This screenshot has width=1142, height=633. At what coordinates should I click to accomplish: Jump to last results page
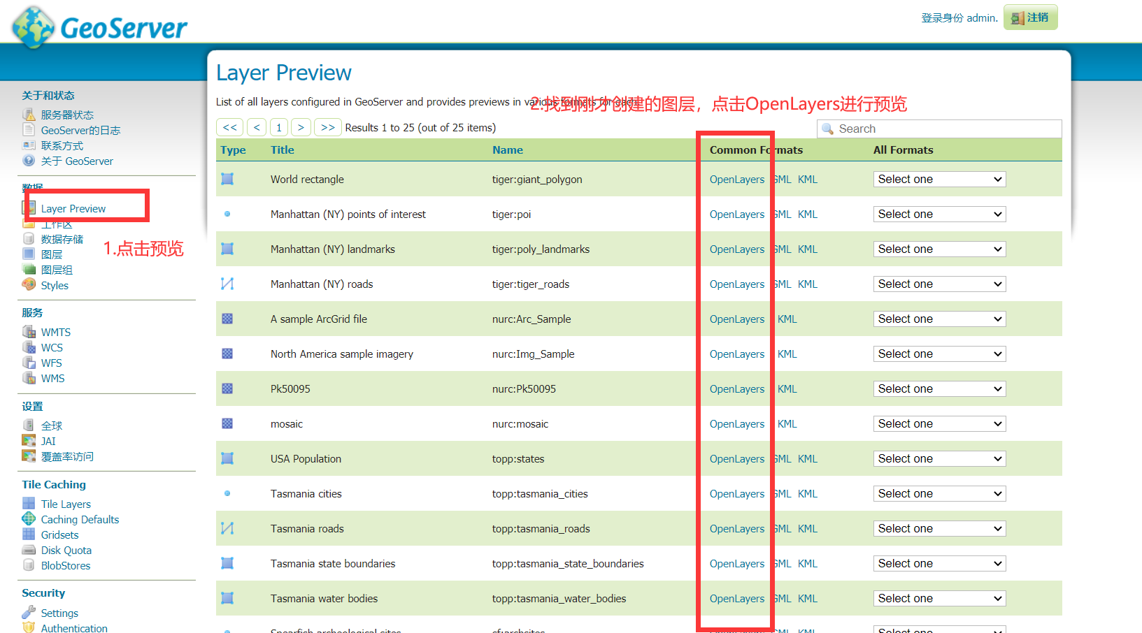tap(328, 127)
